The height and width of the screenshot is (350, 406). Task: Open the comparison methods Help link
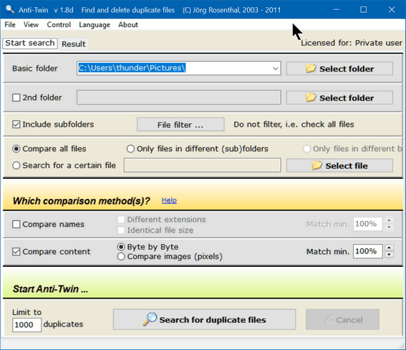pos(169,200)
